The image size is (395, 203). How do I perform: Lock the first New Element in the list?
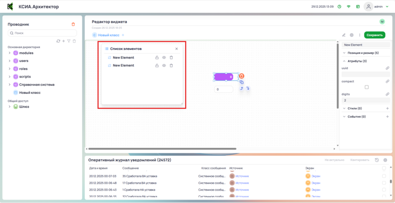tap(157, 58)
